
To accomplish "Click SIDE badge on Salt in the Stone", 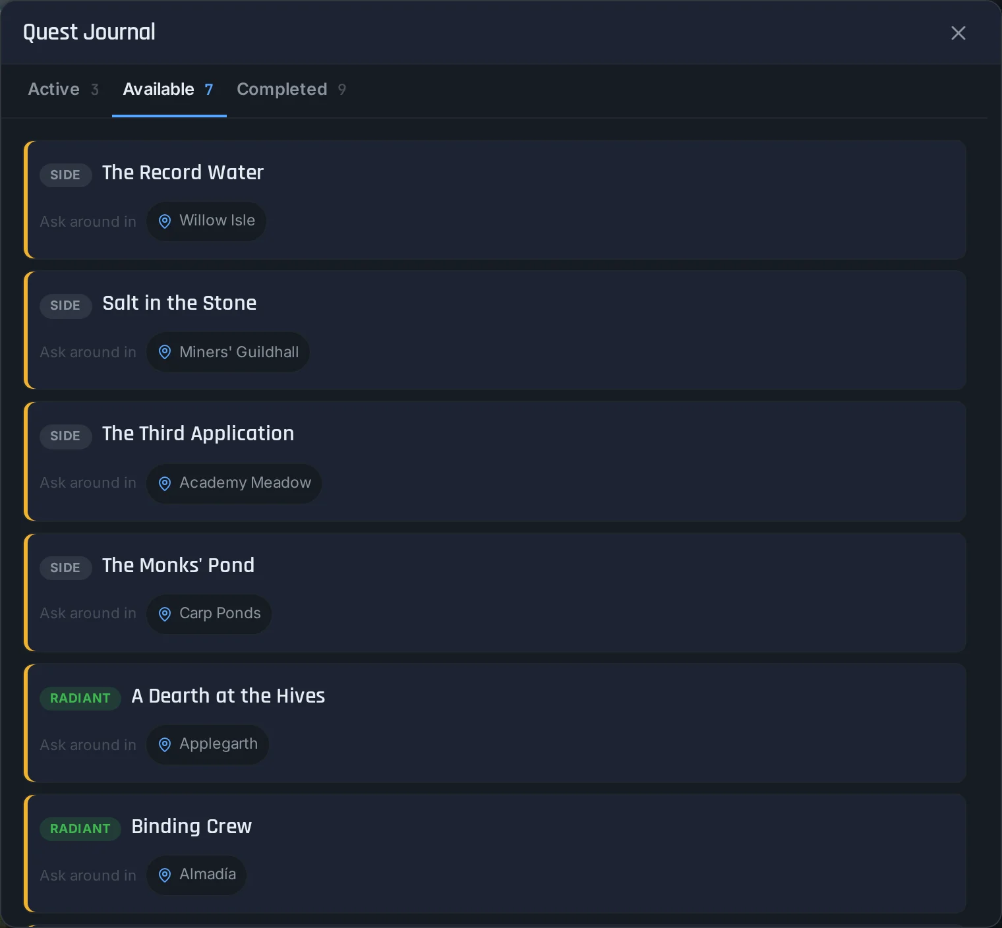I will click(x=65, y=305).
